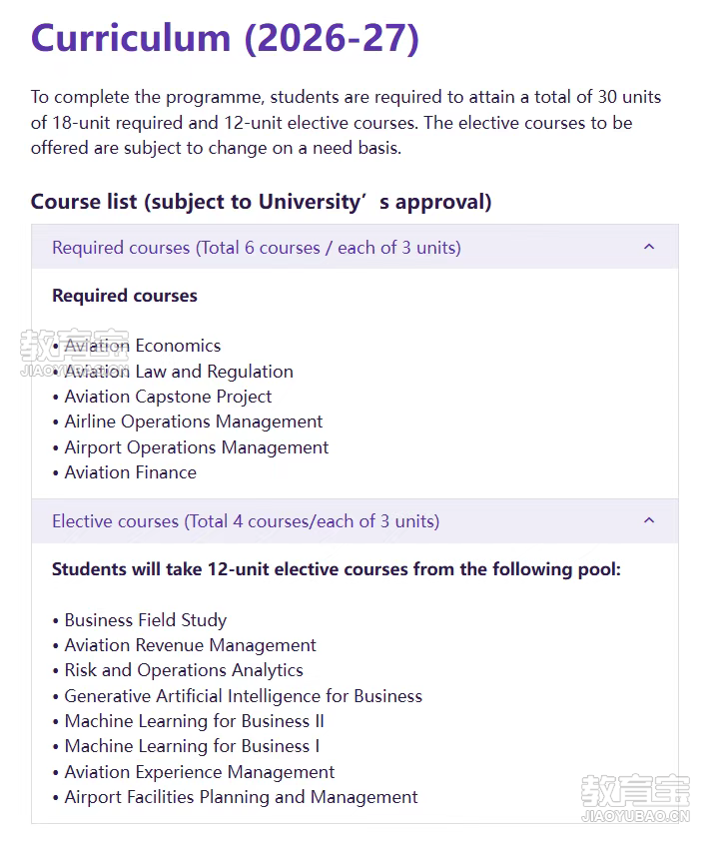Select the Aviation Economics list item

click(x=143, y=346)
